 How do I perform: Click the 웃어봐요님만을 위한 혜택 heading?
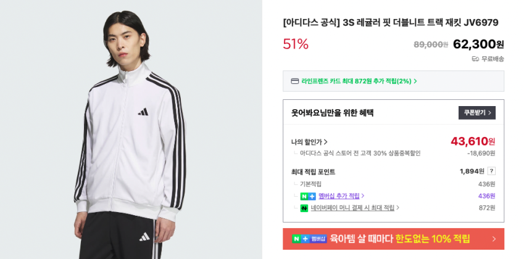pyautogui.click(x=332, y=113)
